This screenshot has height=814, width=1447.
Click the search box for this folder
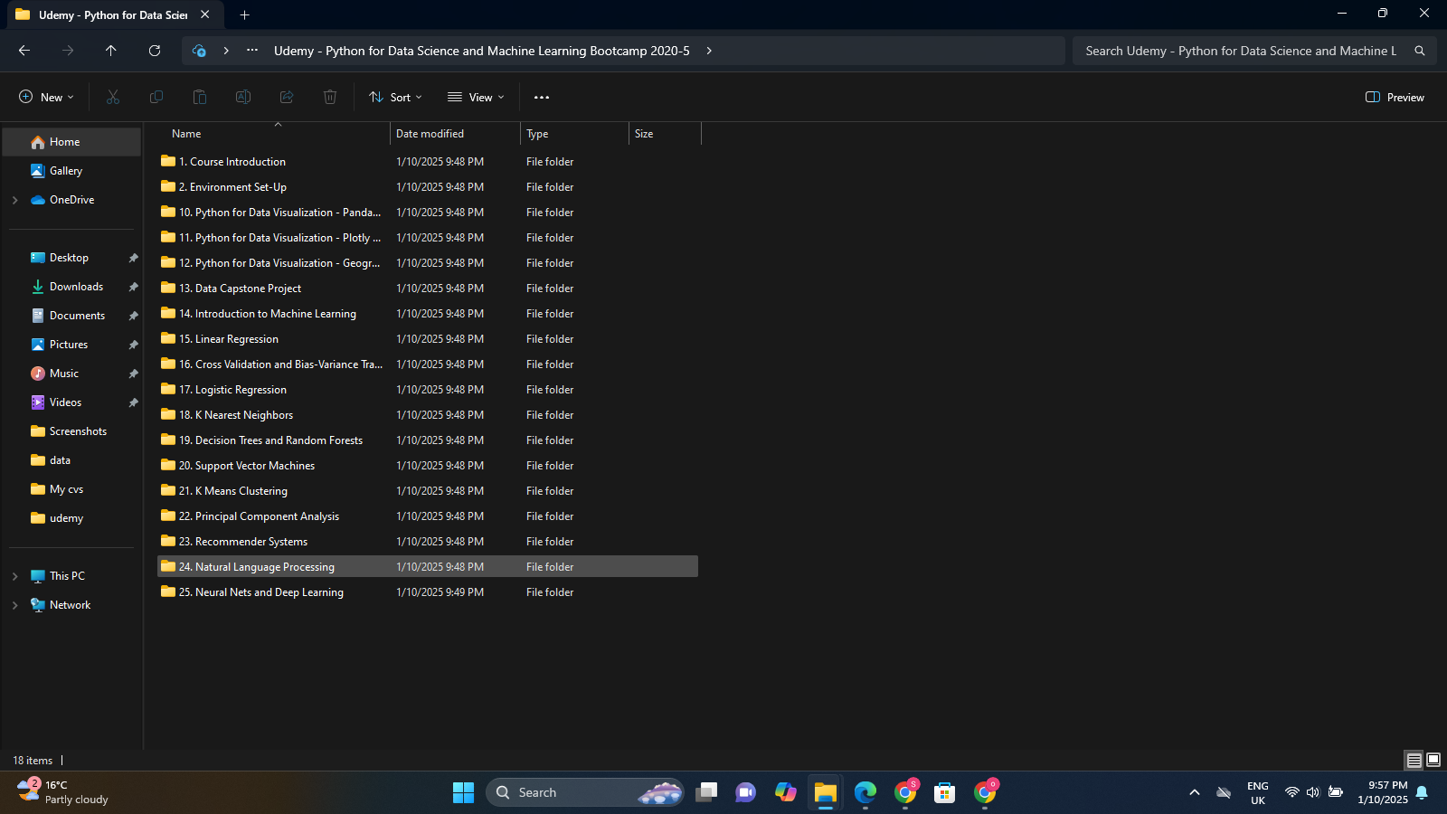click(1241, 51)
